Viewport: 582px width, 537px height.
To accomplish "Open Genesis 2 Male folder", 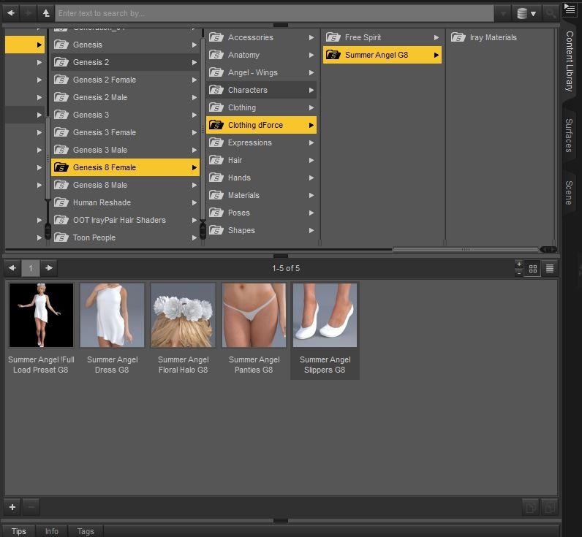I will pos(125,97).
